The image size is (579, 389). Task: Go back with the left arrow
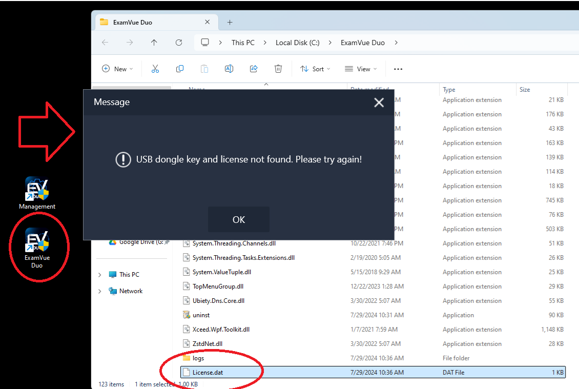point(105,43)
